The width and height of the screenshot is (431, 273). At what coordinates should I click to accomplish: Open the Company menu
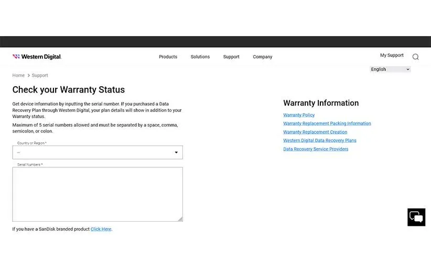click(262, 57)
